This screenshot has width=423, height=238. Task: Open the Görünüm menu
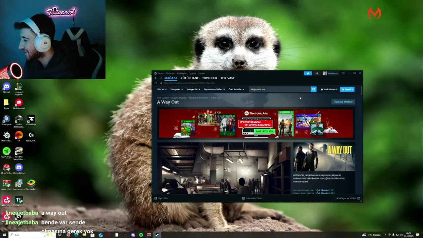point(170,73)
